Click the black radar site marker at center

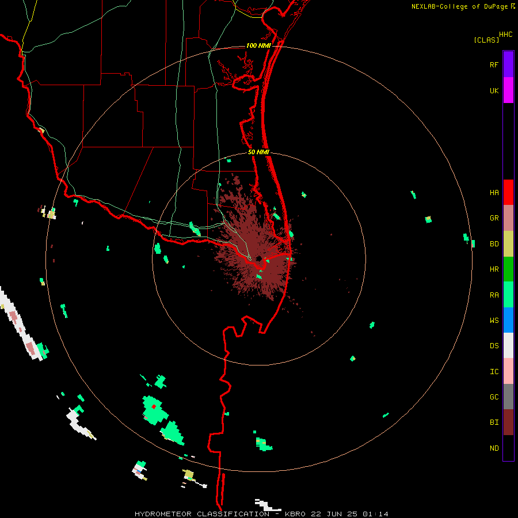[259, 258]
